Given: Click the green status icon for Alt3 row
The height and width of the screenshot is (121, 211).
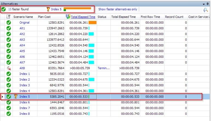Looking at the screenshot, I should click(9, 40).
